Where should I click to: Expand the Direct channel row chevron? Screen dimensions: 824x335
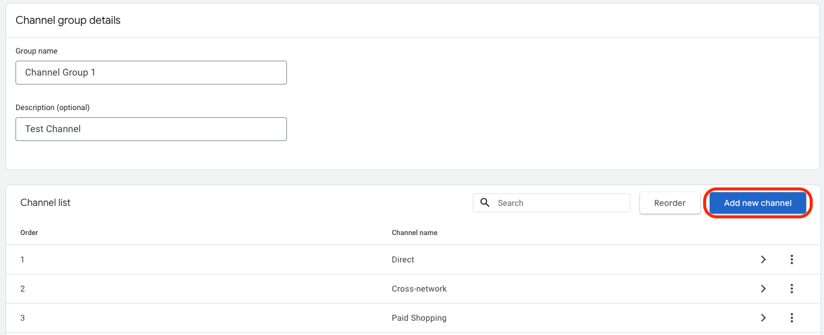(x=763, y=259)
